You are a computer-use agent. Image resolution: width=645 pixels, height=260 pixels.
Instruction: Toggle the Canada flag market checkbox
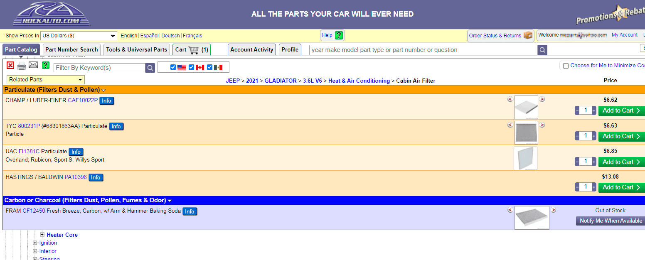tap(191, 67)
